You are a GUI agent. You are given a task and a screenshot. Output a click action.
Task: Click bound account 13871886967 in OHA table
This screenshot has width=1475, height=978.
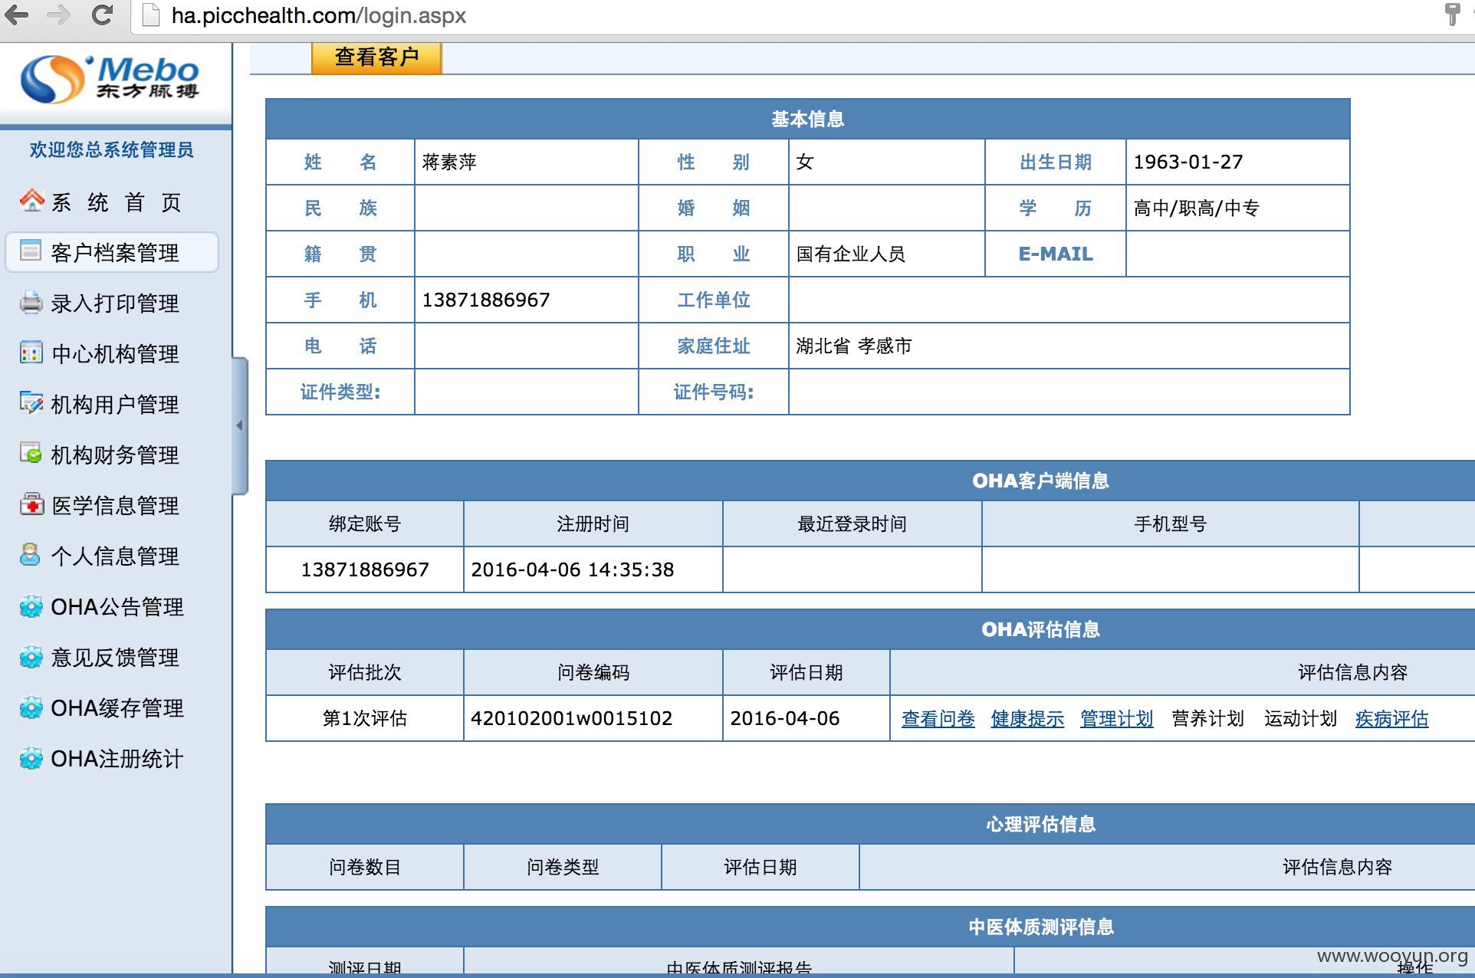(x=365, y=569)
